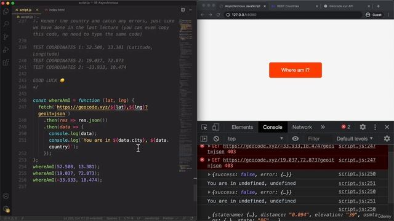
Task: Toggle DevTools device toolbar
Action: coord(215,127)
